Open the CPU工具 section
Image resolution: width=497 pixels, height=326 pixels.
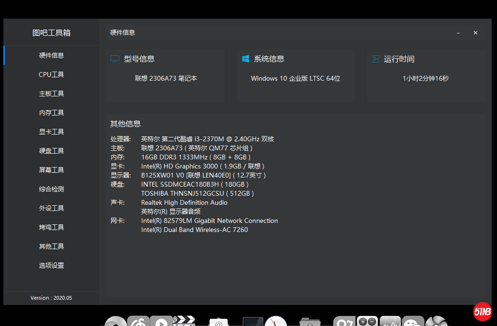point(52,74)
